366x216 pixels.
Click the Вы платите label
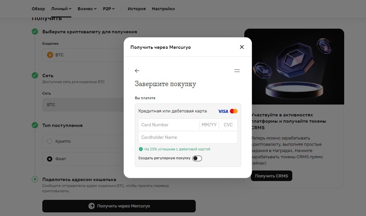pos(145,98)
